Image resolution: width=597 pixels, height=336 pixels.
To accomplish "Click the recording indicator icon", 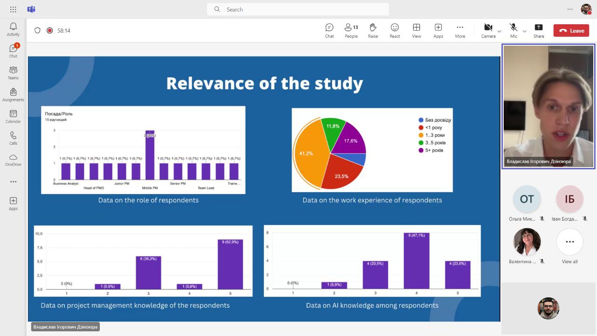I will pos(50,30).
